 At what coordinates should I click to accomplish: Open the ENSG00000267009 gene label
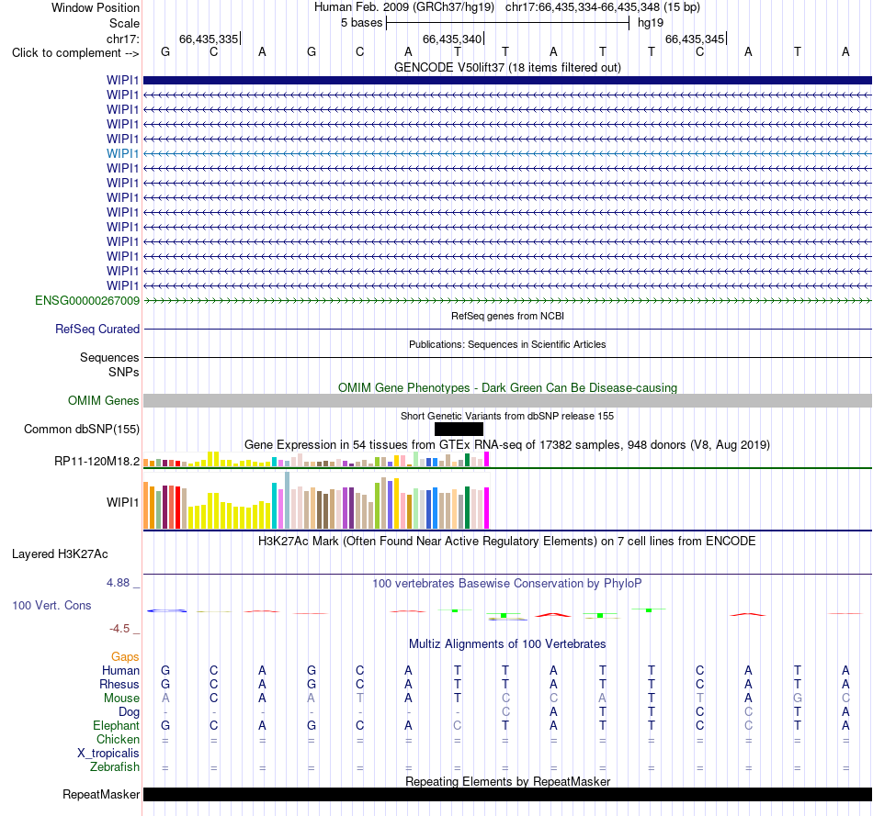point(87,301)
